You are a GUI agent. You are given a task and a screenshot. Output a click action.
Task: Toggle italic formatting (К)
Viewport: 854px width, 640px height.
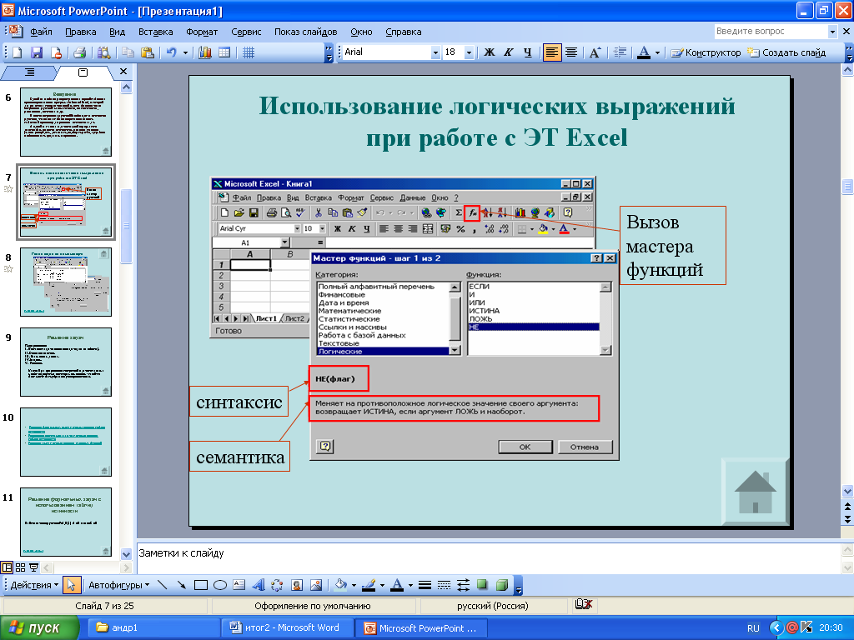(508, 52)
